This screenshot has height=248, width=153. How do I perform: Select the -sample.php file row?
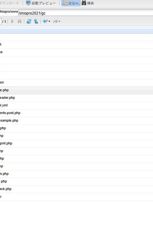pos(76,121)
